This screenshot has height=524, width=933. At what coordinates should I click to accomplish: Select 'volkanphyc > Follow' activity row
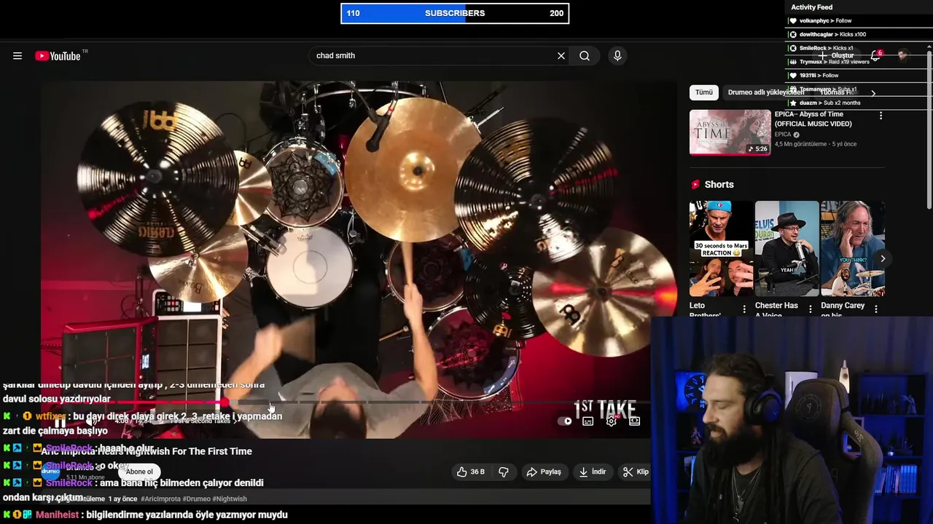click(857, 21)
